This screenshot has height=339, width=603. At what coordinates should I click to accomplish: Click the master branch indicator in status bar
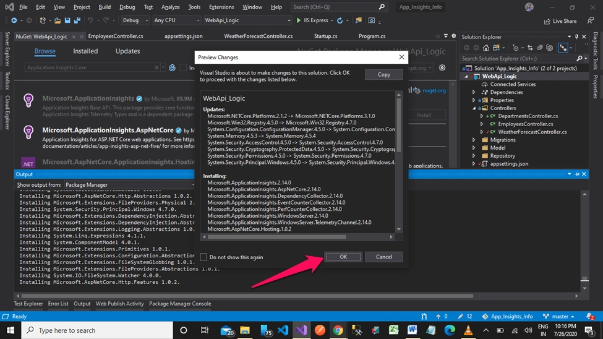(x=558, y=317)
